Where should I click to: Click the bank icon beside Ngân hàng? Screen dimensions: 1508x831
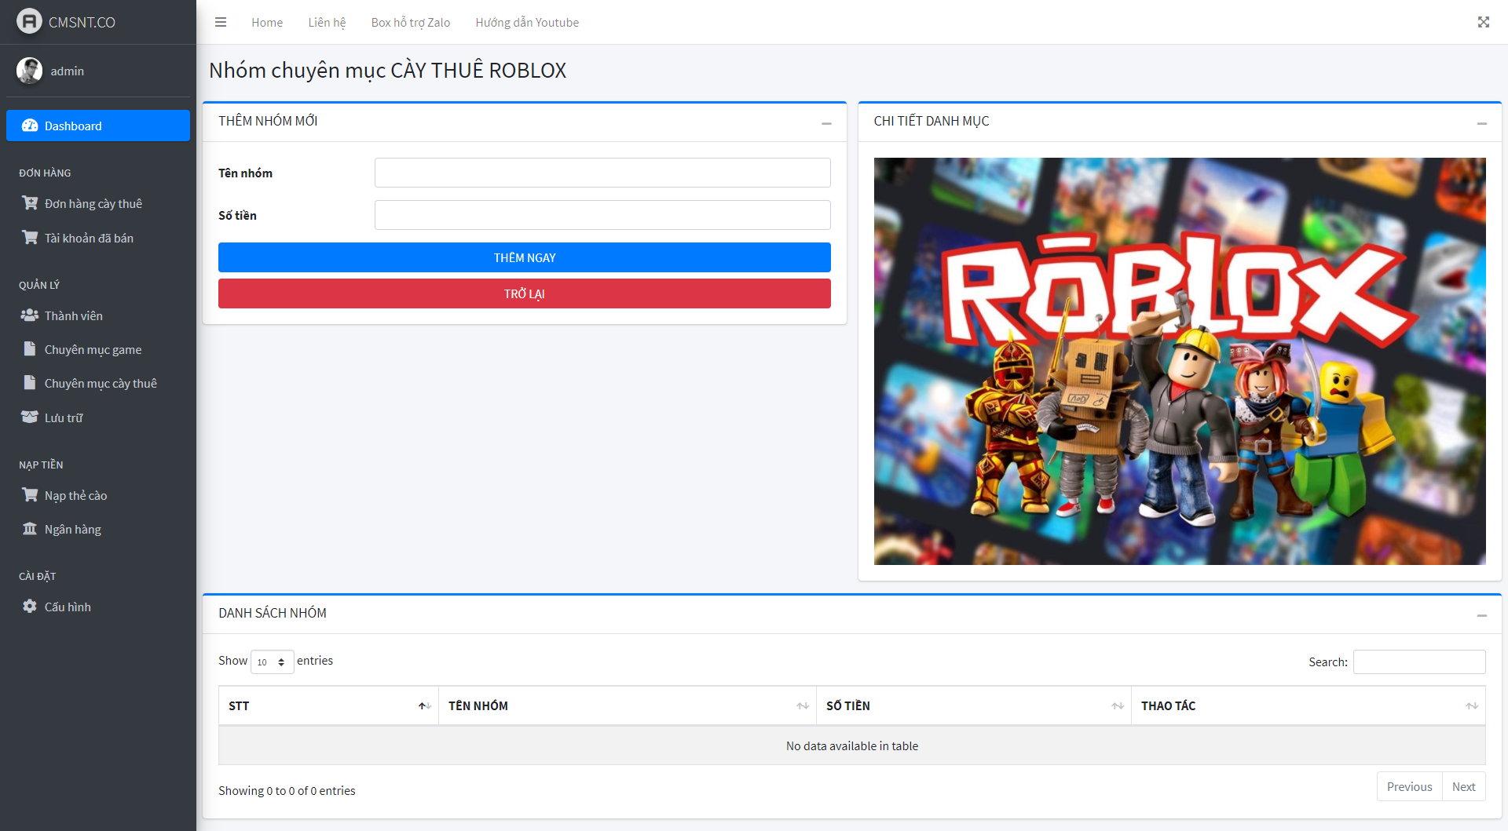[30, 528]
